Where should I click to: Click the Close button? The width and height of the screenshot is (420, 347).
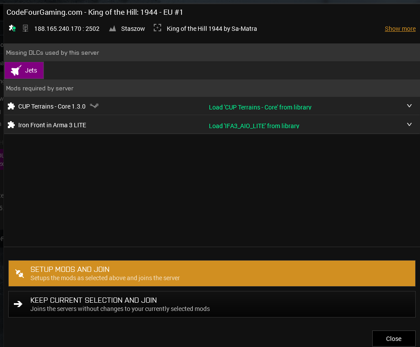(x=394, y=339)
